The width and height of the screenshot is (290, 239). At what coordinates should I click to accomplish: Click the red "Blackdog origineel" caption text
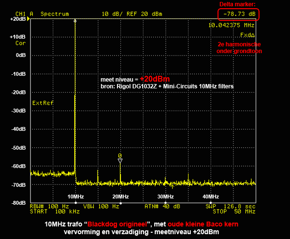(117, 224)
